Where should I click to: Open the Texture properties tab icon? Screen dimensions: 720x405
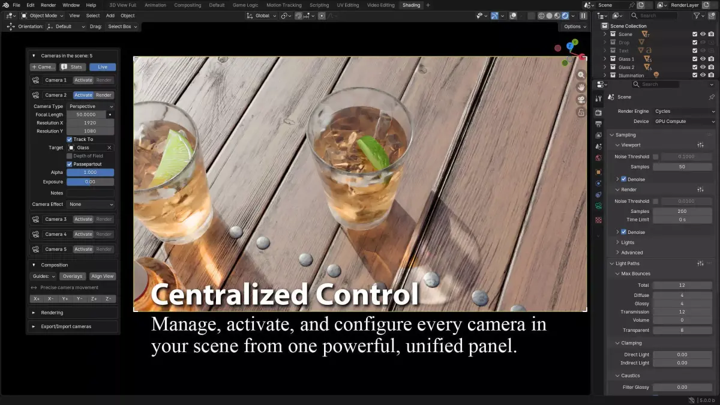[x=598, y=220]
